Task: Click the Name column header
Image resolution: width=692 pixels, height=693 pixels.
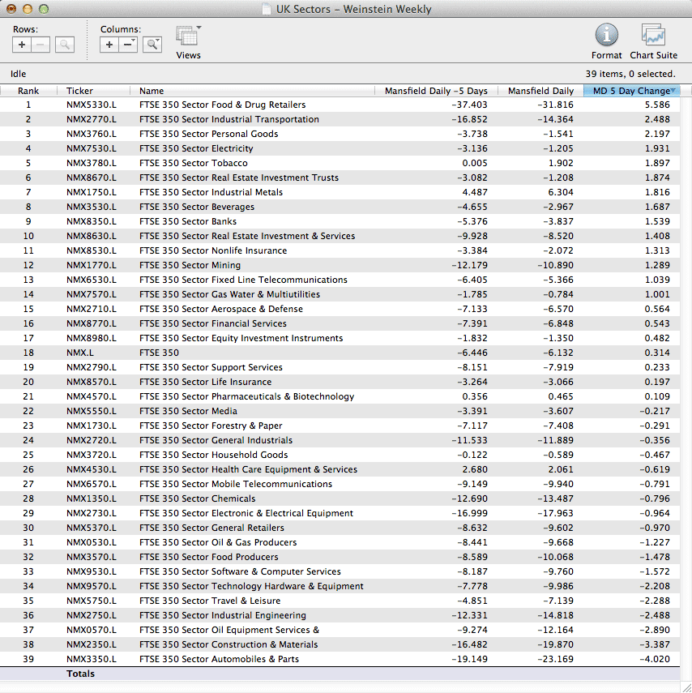Action: pyautogui.click(x=152, y=91)
